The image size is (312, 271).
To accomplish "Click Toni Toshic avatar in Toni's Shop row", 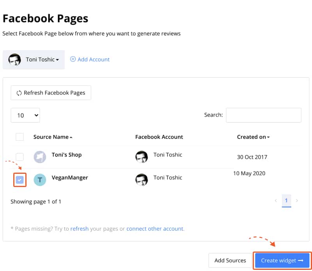I will [142, 157].
